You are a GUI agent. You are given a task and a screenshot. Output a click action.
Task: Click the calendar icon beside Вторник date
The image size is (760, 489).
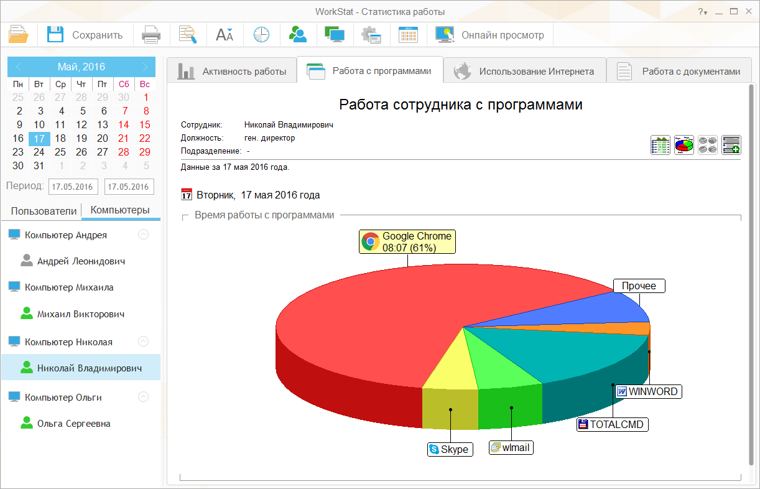pyautogui.click(x=187, y=195)
